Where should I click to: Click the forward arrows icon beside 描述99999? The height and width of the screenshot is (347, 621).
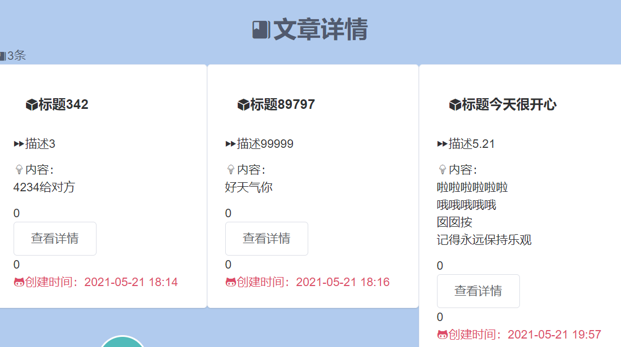230,144
